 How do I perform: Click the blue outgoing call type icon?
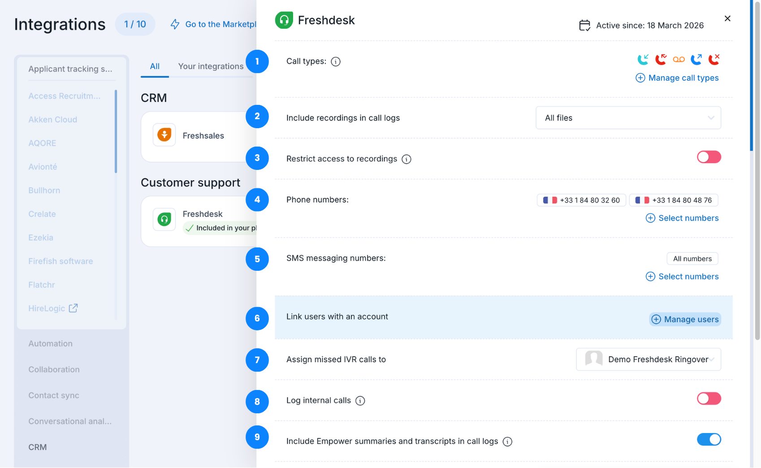point(696,59)
